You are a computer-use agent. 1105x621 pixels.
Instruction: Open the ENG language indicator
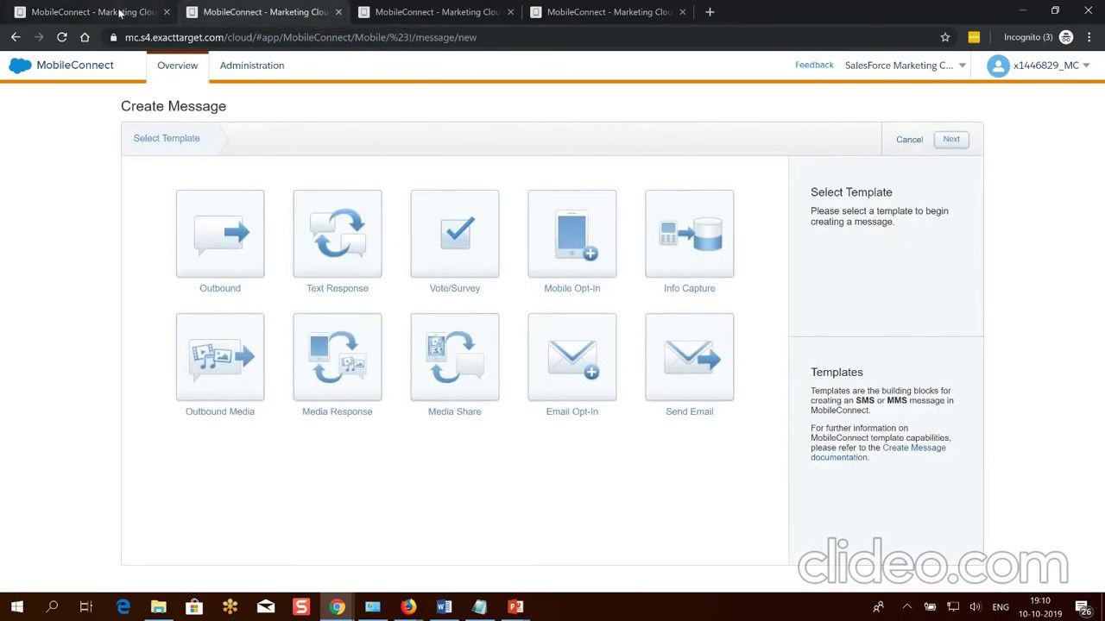[1001, 607]
